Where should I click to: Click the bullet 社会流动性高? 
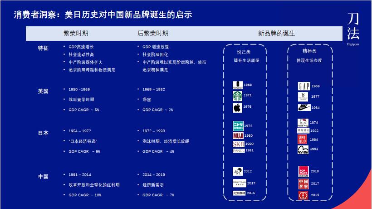click(81, 55)
